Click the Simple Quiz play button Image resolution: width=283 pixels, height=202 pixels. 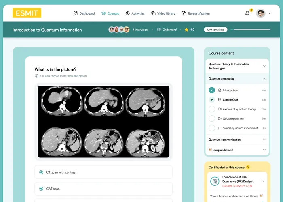tap(212, 99)
